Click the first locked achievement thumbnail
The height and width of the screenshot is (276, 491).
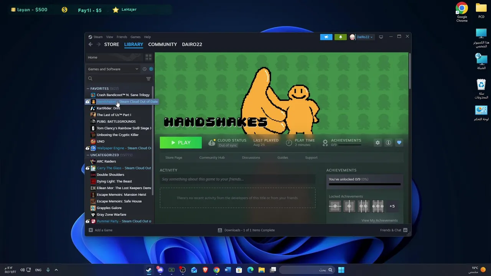(x=335, y=206)
